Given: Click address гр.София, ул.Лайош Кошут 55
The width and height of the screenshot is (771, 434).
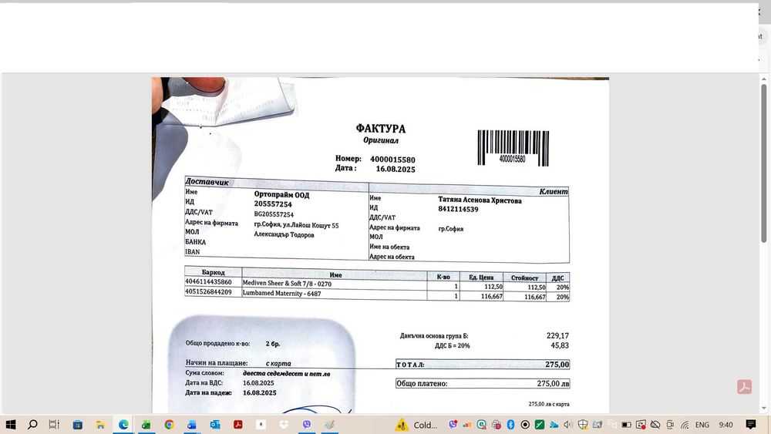Looking at the screenshot, I should (296, 225).
